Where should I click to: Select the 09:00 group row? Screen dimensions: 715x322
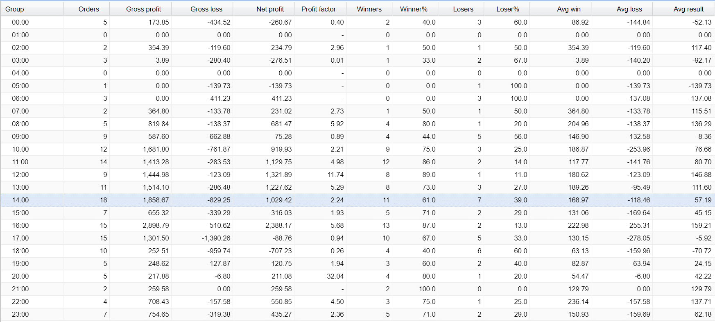point(357,136)
